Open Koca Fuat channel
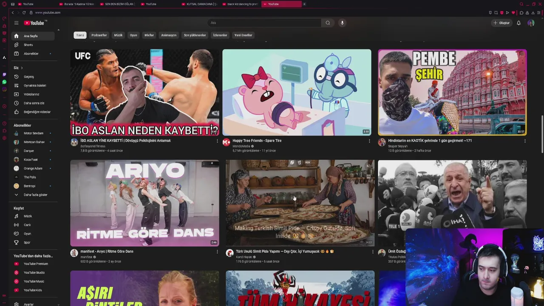544x306 pixels. 33,159
